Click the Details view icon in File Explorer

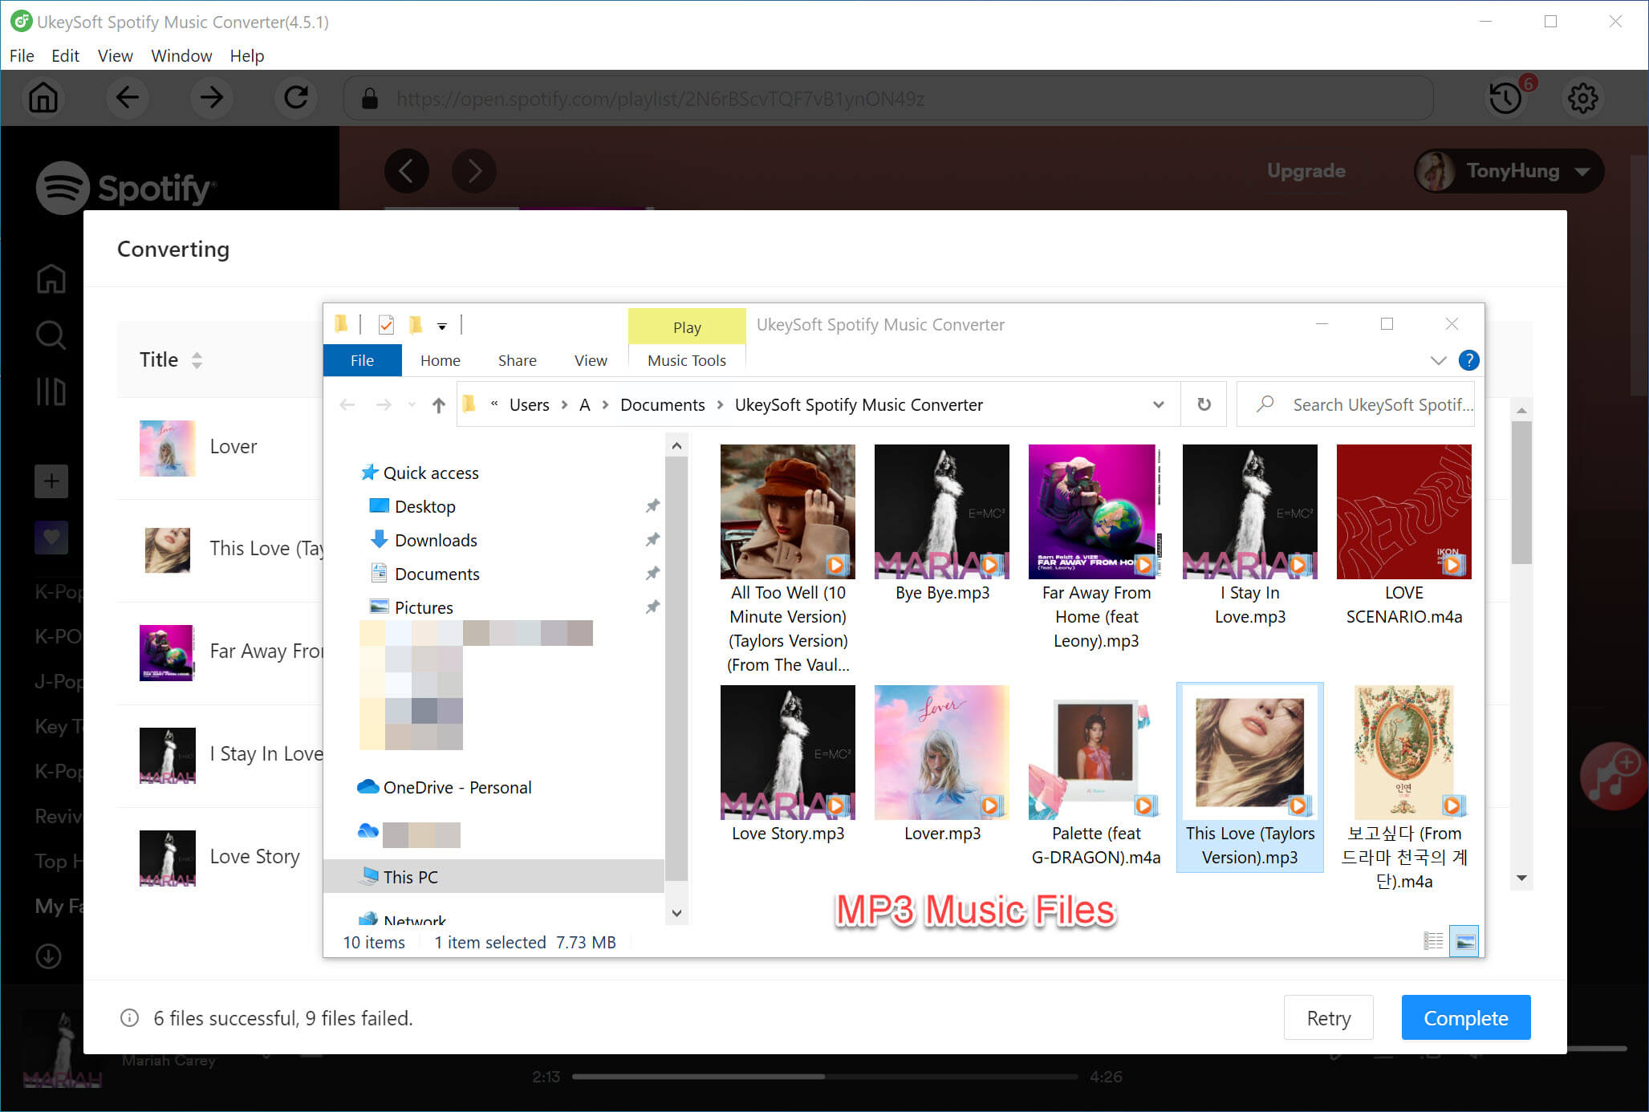tap(1434, 940)
